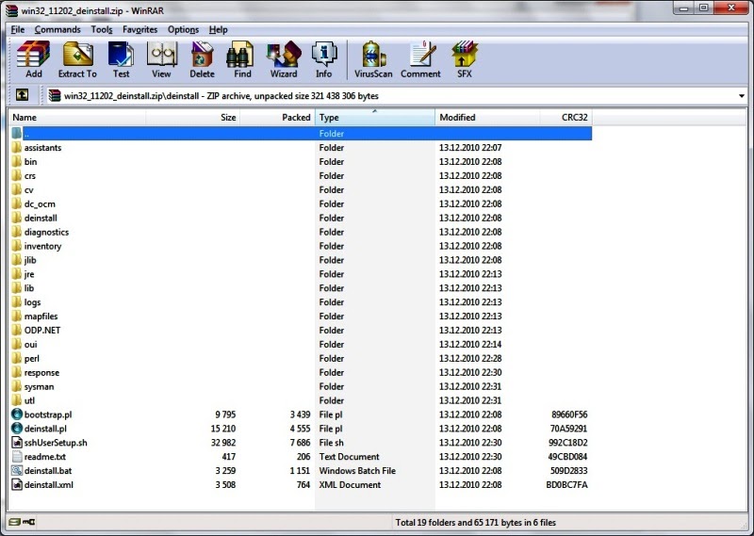Sort by the Size column header

click(x=192, y=118)
